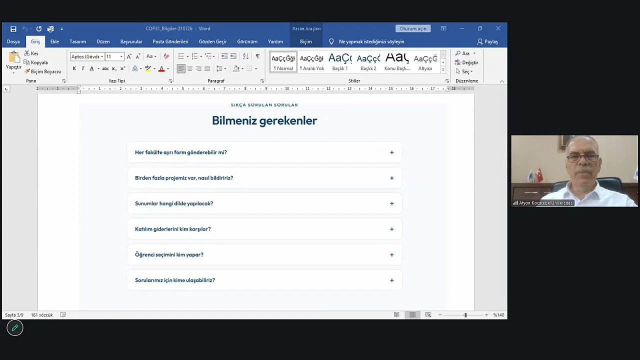The height and width of the screenshot is (360, 640).
Task: Open the Görünüm ribbon tab
Action: [247, 41]
